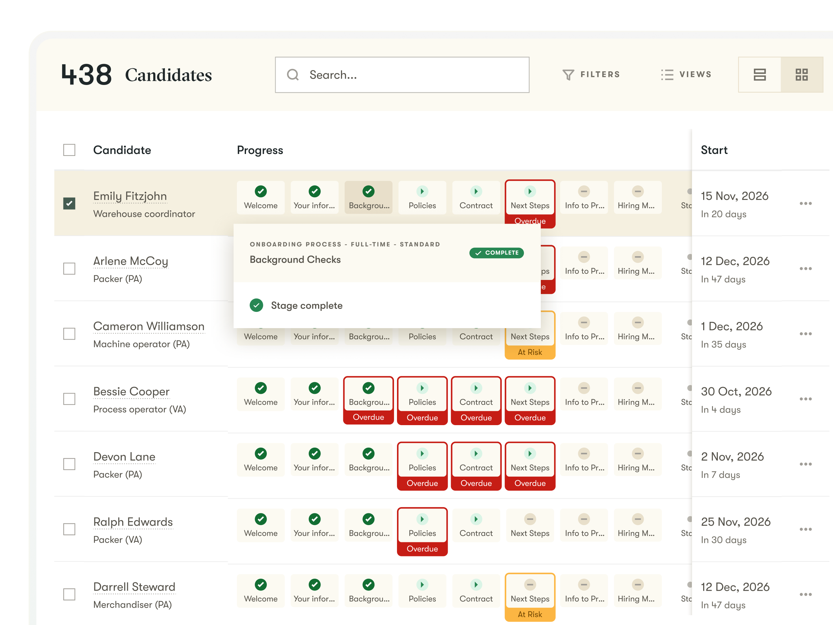Open Cameron Williamson's candidate profile link
Screen dimensions: 833x625
pyautogui.click(x=149, y=326)
